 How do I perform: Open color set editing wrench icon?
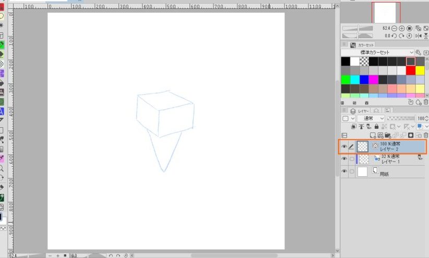[x=419, y=53]
